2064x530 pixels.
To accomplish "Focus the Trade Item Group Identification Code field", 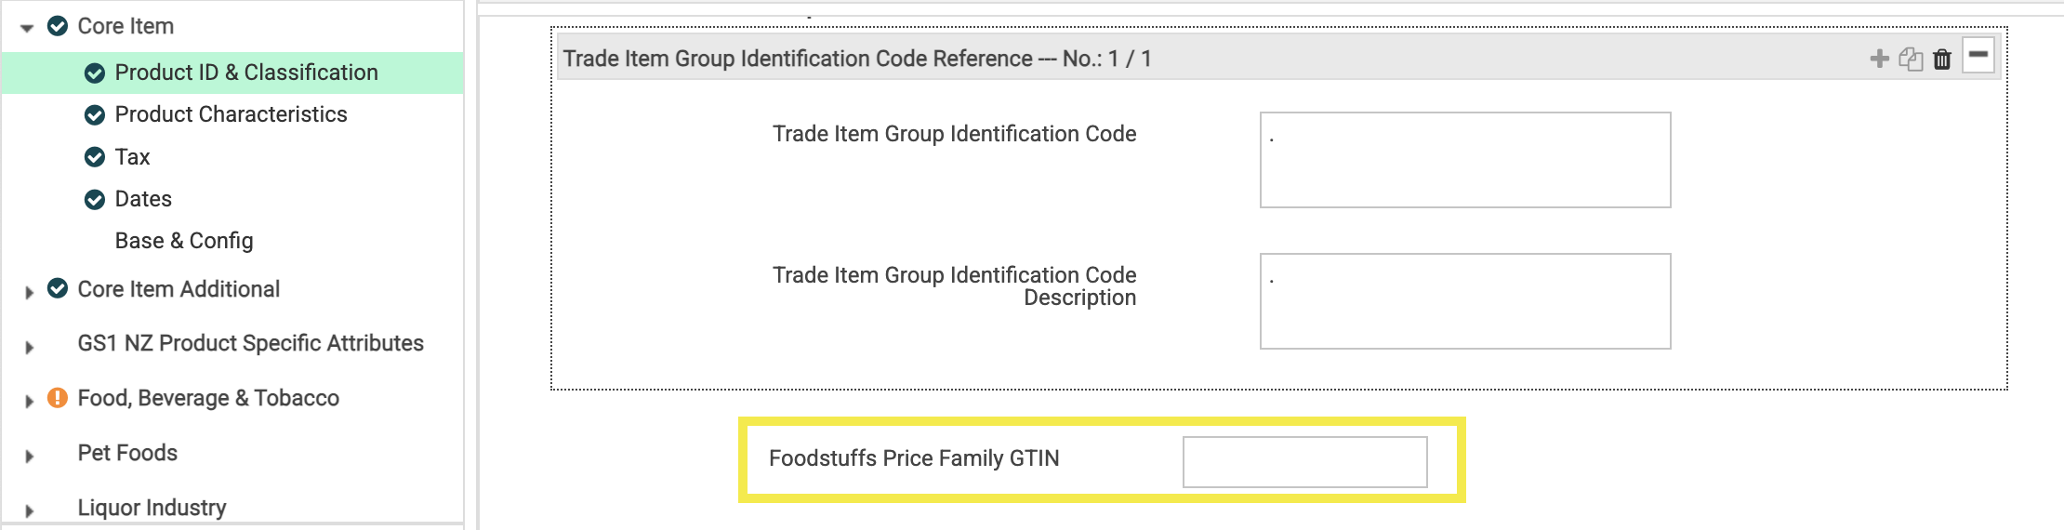I will click(x=1465, y=160).
